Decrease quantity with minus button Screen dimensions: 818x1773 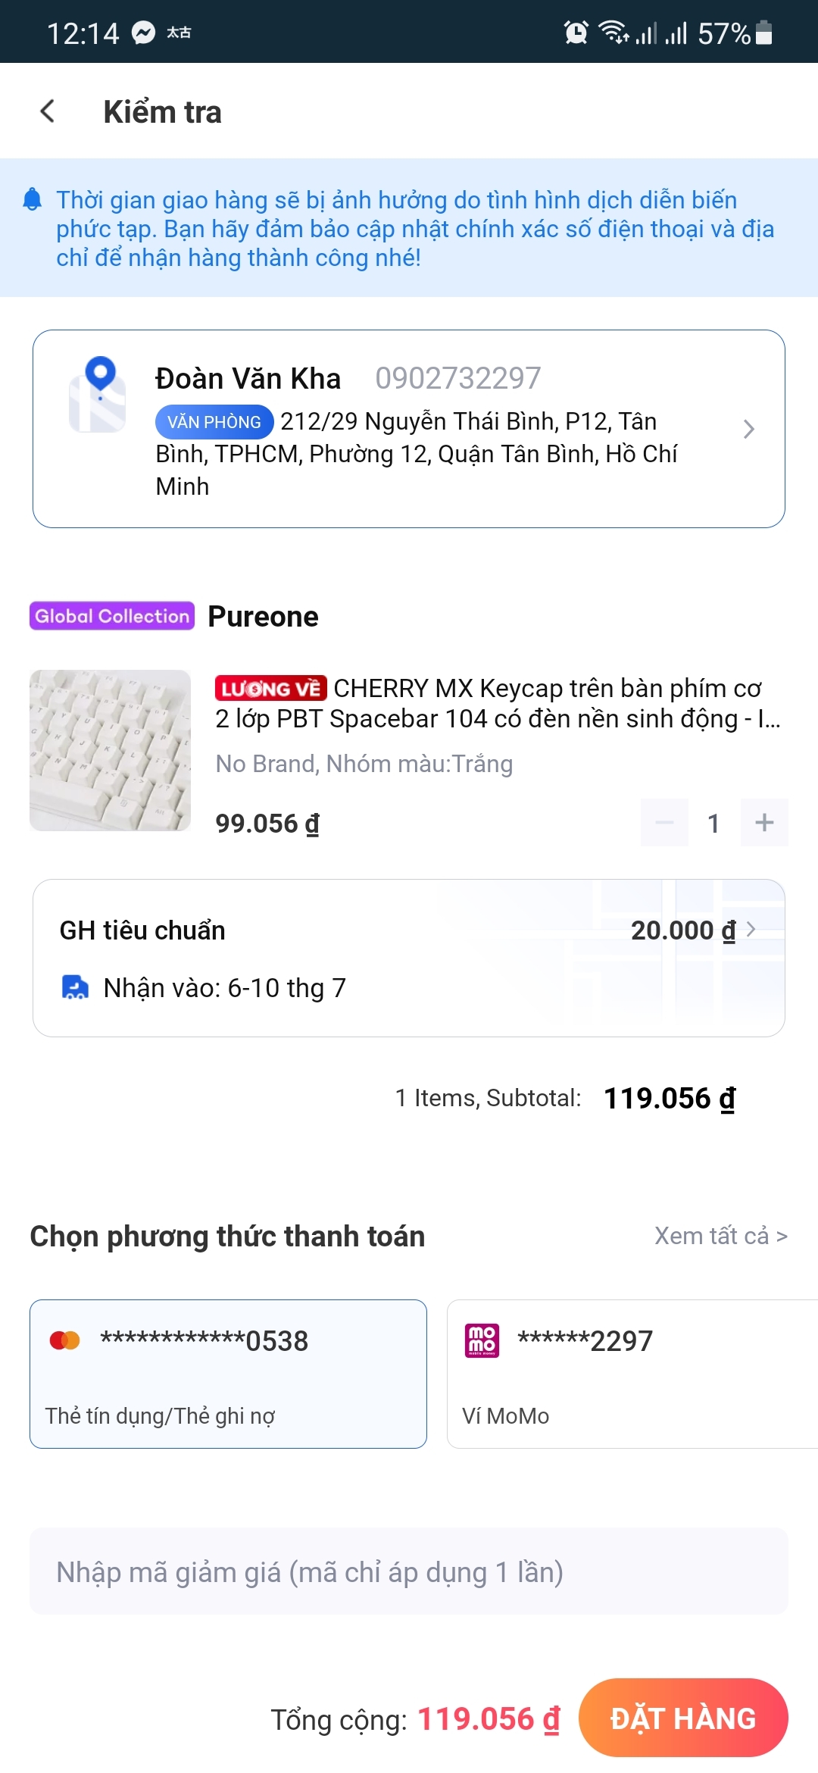pyautogui.click(x=664, y=822)
